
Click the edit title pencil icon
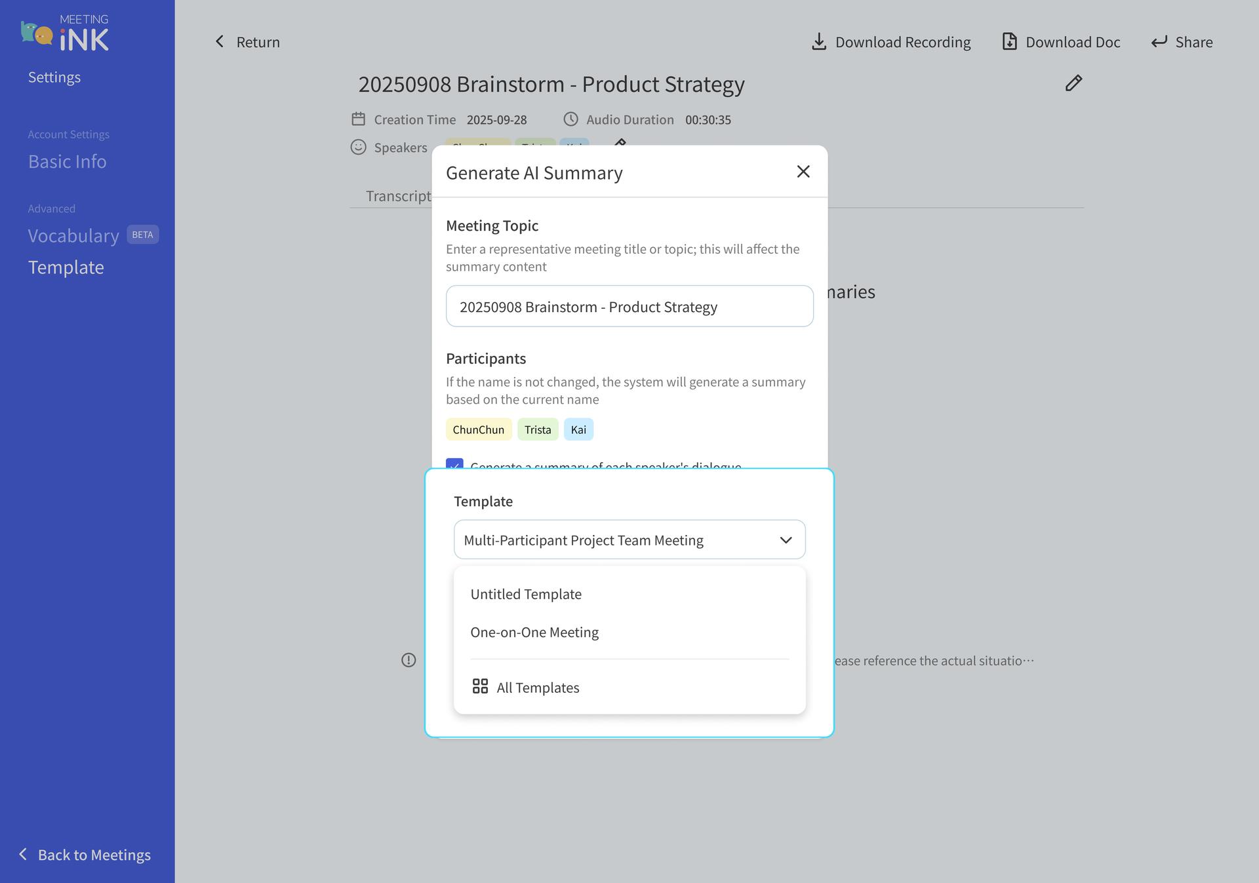pos(1073,83)
